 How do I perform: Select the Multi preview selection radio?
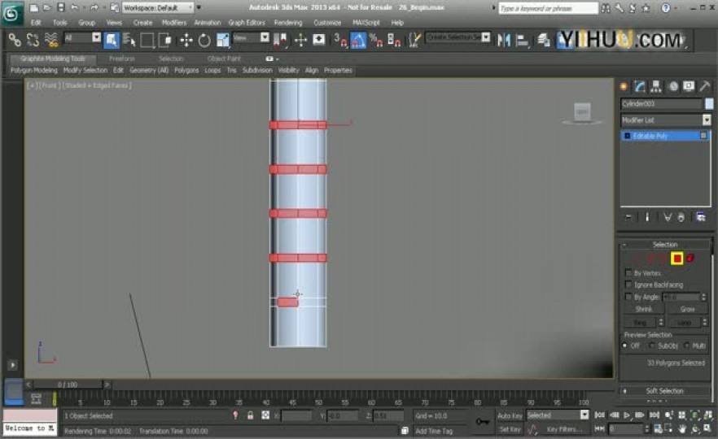coord(686,346)
